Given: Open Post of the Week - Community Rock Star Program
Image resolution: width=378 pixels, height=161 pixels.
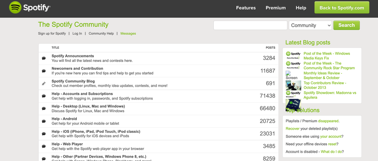Looking at the screenshot, I should coord(329,66).
